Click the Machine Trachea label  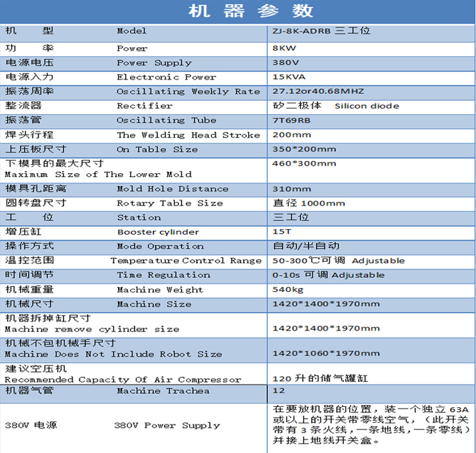(162, 391)
